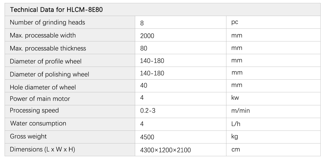Screen dimensions: 325x160
Task: Click the "Max. processable width" row label
Action: pyautogui.click(x=43, y=35)
